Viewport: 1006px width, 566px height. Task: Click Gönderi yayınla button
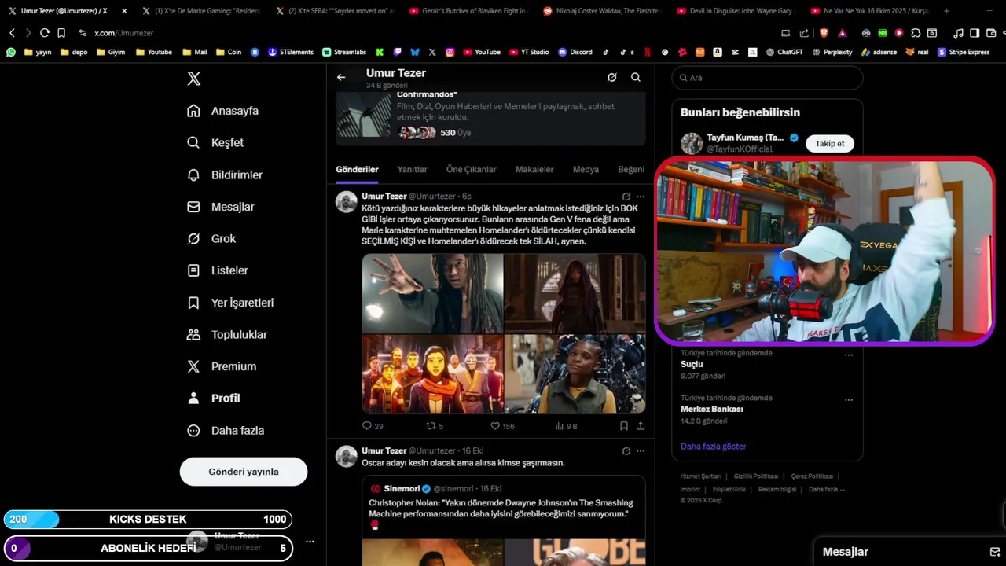click(x=244, y=472)
